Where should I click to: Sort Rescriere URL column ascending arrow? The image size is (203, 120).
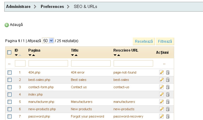[x=119, y=55]
